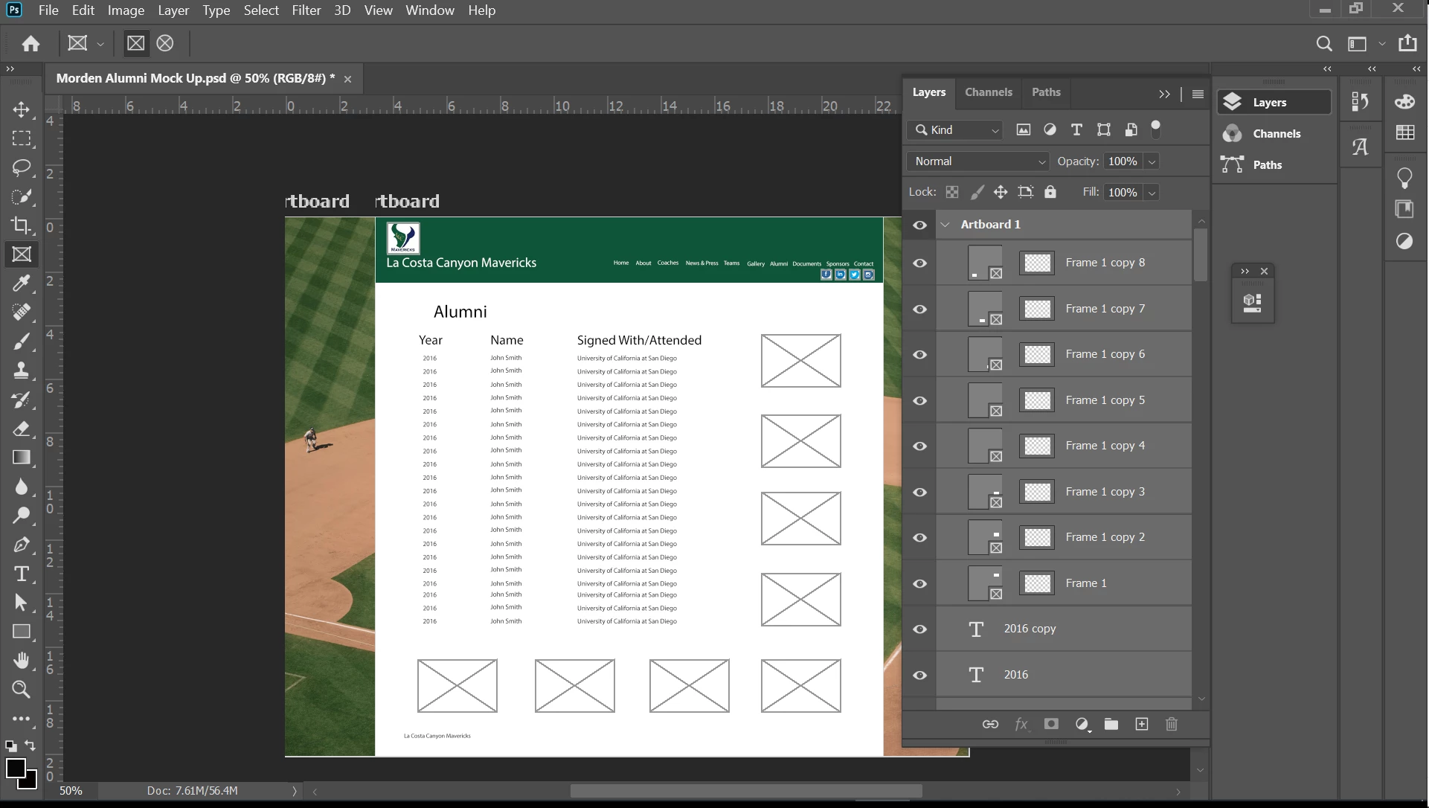
Task: Open the Filter menu
Action: tap(306, 10)
